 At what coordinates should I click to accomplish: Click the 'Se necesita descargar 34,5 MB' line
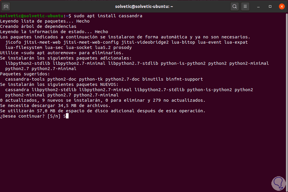point(55,106)
